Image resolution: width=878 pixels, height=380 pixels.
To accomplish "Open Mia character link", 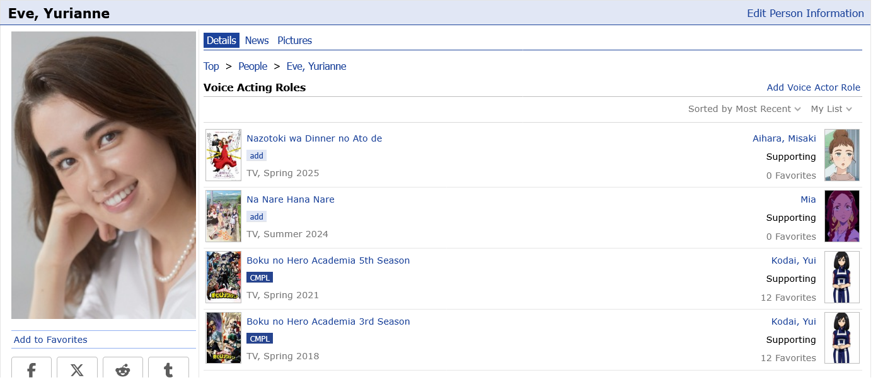I will [x=808, y=199].
